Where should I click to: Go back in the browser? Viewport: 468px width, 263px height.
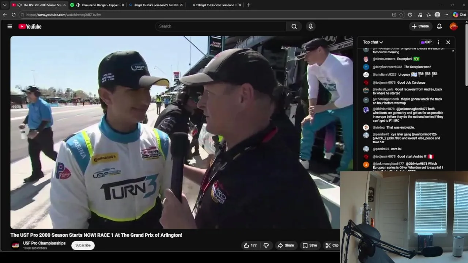pos(5,15)
